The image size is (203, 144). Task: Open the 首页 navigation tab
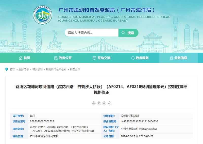(24, 58)
